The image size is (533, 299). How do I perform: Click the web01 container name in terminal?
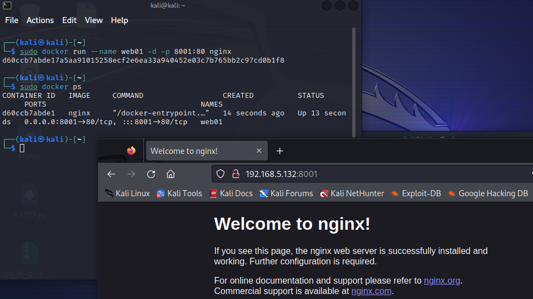212,122
